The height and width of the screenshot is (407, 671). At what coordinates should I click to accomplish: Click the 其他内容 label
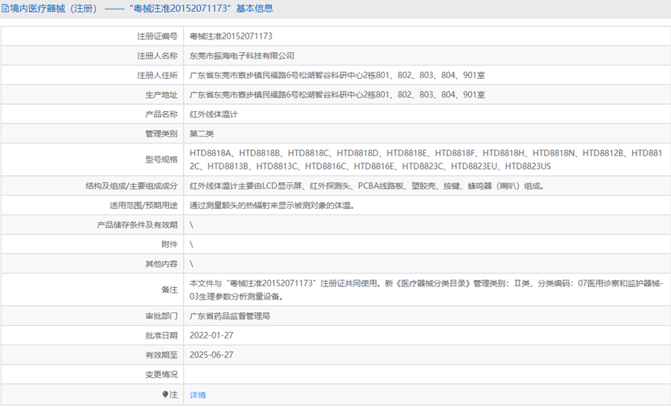161,263
